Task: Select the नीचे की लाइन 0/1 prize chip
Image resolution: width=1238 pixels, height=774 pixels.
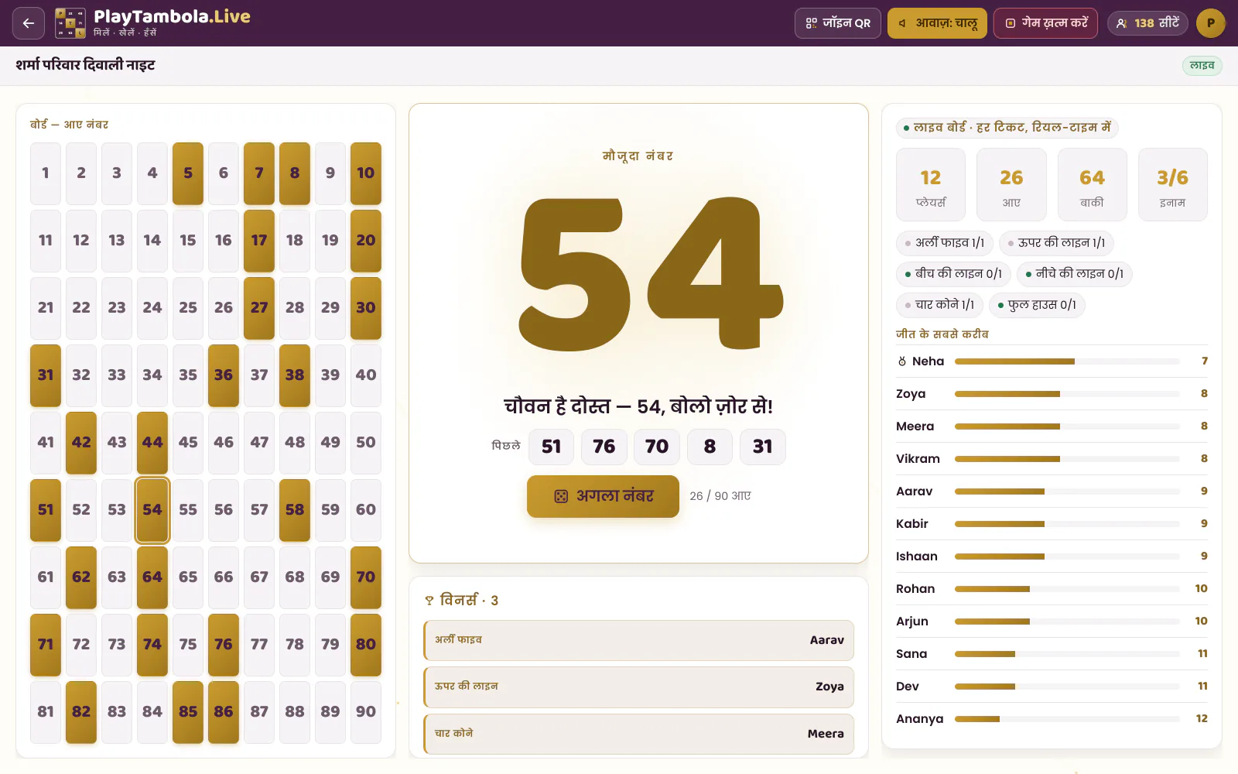Action: 1074,274
